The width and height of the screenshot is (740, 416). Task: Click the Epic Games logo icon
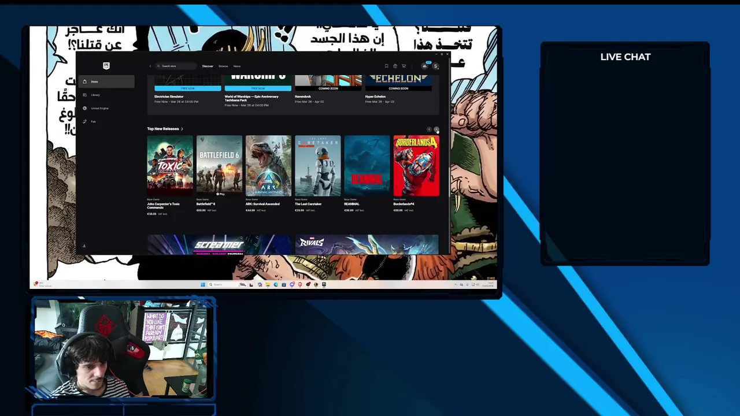click(106, 66)
